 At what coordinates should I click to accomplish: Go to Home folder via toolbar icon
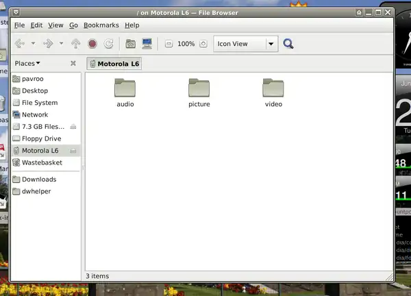[x=131, y=44]
